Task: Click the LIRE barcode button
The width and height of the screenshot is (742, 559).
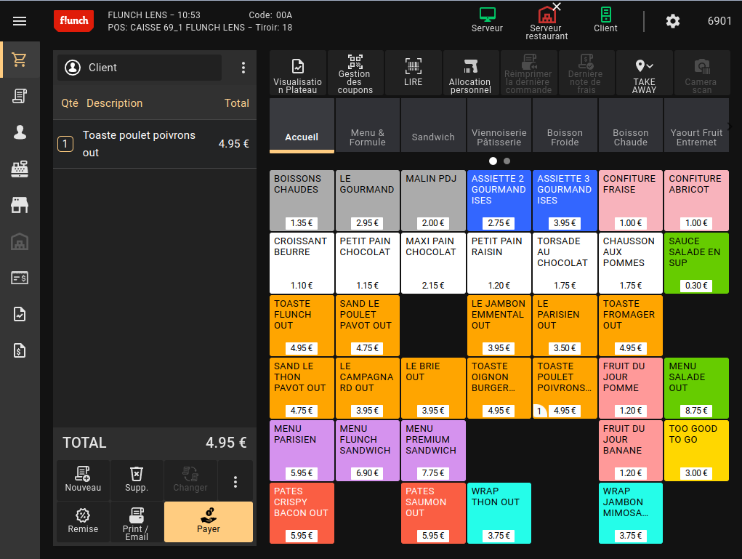Action: tap(413, 73)
